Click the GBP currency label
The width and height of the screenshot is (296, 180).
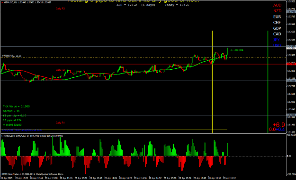click(277, 28)
